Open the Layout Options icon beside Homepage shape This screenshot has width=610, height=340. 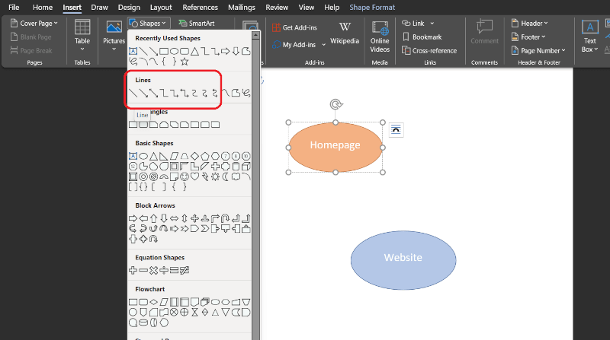(396, 130)
